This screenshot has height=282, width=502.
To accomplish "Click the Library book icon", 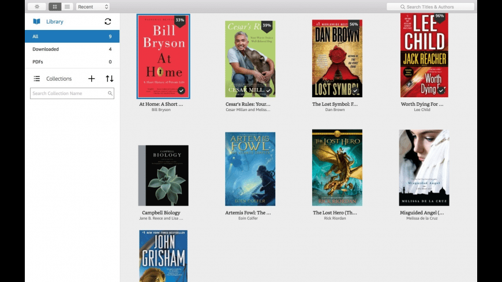I will 36,21.
